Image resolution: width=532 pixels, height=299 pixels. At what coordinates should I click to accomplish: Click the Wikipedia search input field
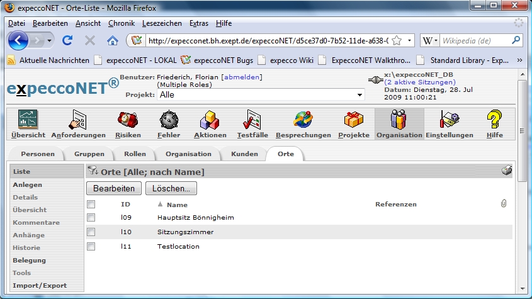coord(473,40)
